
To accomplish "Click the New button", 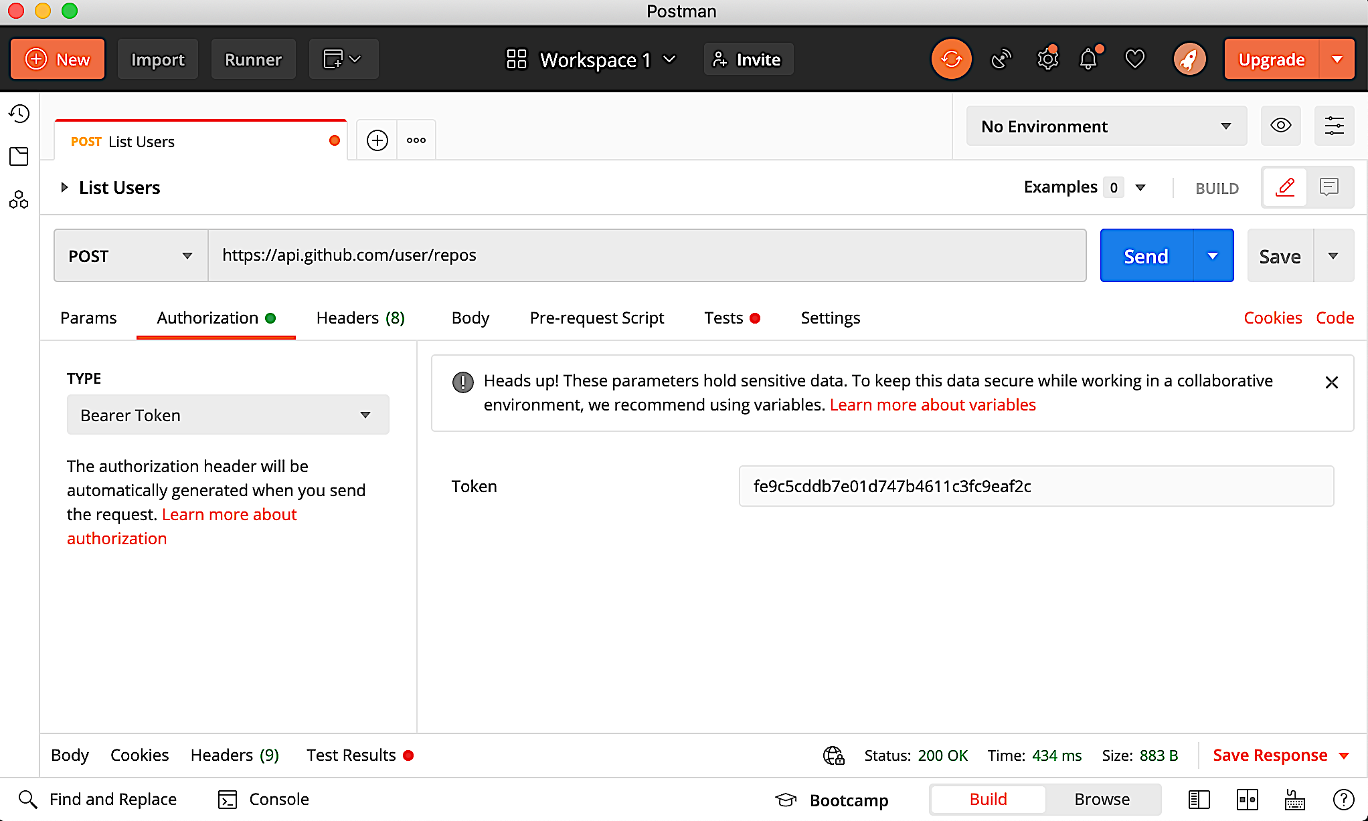I will coord(58,60).
